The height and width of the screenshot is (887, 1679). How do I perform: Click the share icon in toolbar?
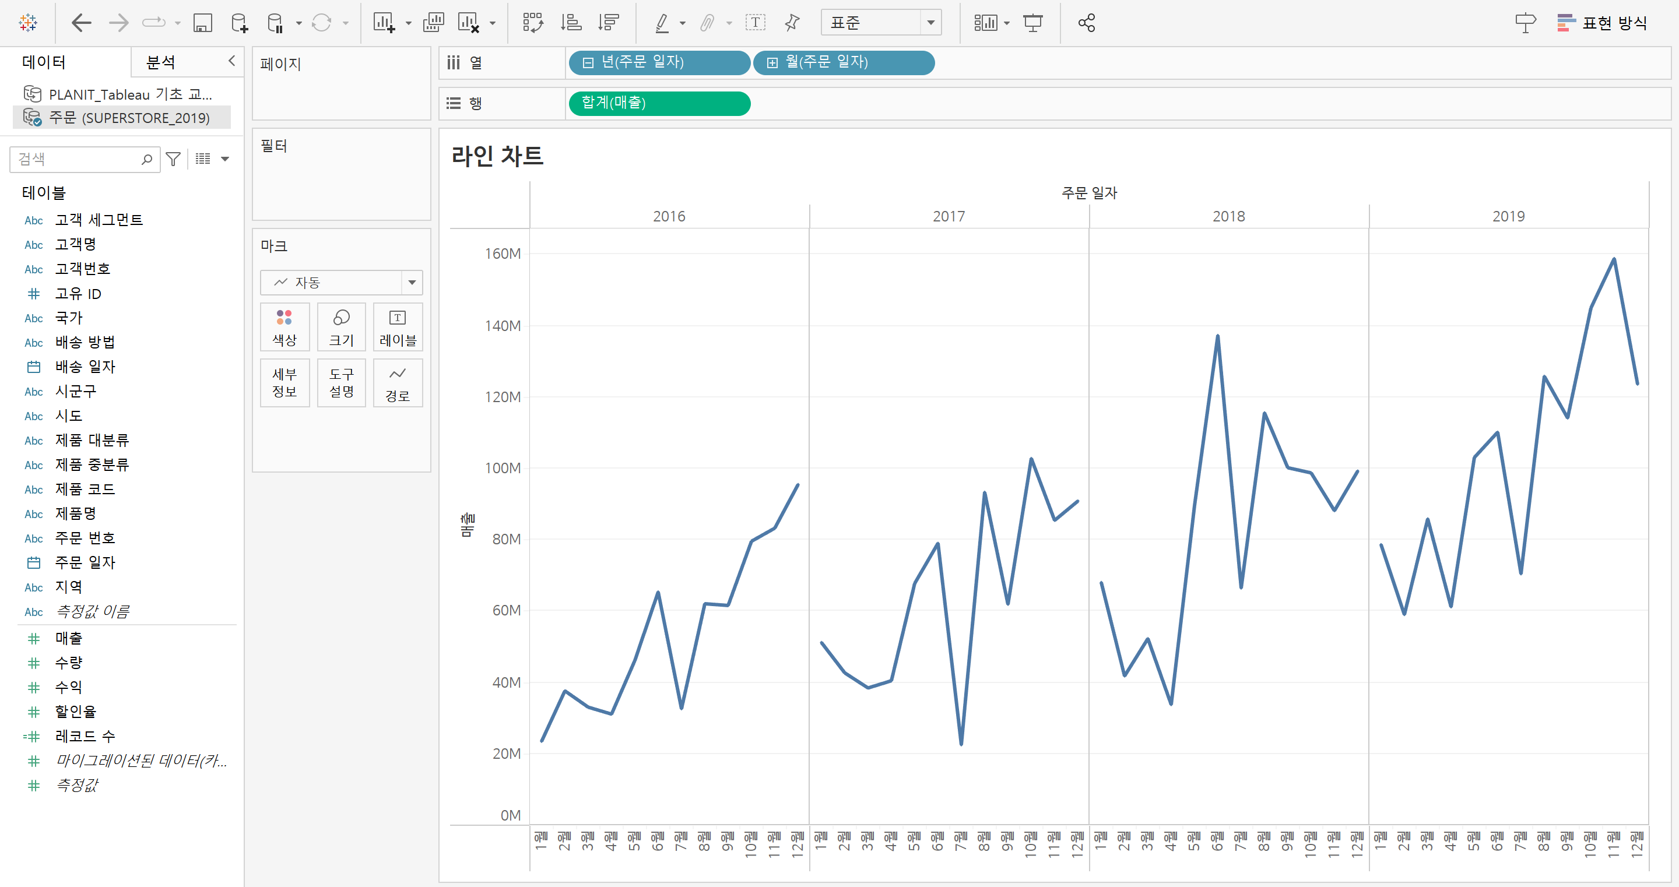1086,23
